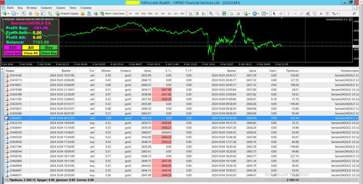
Task: Click the Close Buy button
Action: 49,53
